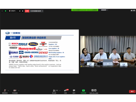Click the green Share Screen icon
This screenshot has height=102, width=136.
pyautogui.click(x=83, y=90)
